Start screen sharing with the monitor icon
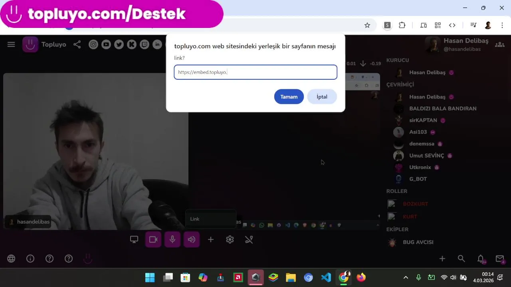This screenshot has height=287, width=511. tap(134, 240)
